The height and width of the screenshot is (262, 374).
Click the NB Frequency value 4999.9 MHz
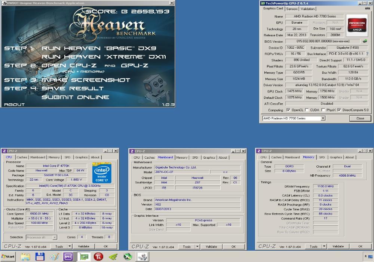click(347, 176)
